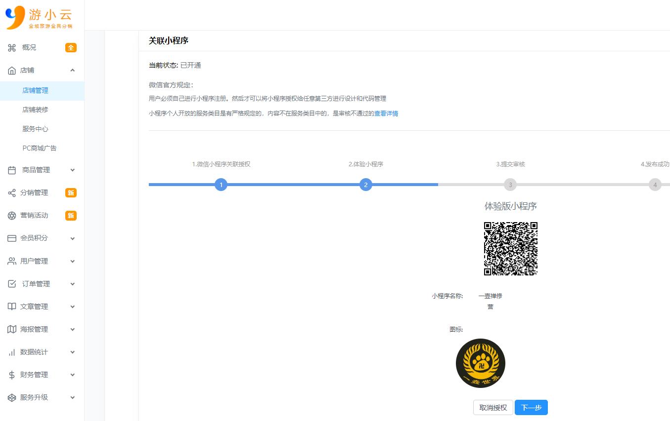Click the 一壶禅修营 name text
This screenshot has height=421, width=670.
[x=490, y=302]
